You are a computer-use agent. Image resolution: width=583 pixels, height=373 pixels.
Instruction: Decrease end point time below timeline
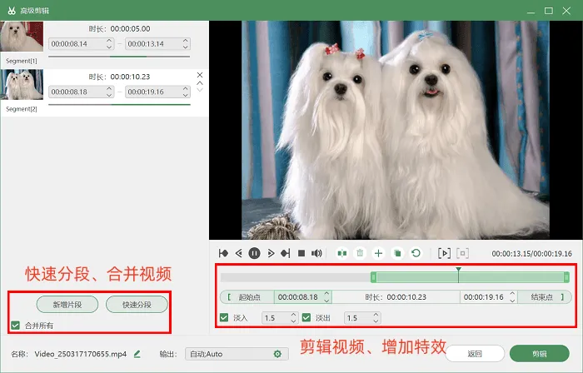[512, 301]
